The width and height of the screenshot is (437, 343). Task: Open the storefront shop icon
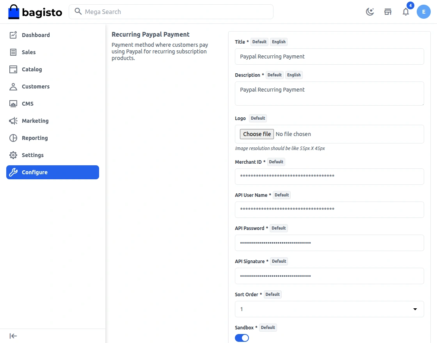[x=388, y=12]
